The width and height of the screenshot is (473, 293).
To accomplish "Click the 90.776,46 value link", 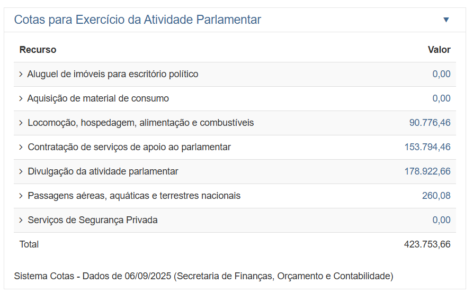I will [430, 123].
